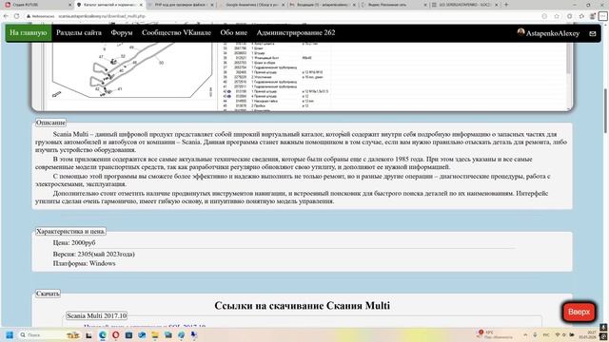Click the red Вверх button
The width and height of the screenshot is (609, 342).
(x=579, y=312)
